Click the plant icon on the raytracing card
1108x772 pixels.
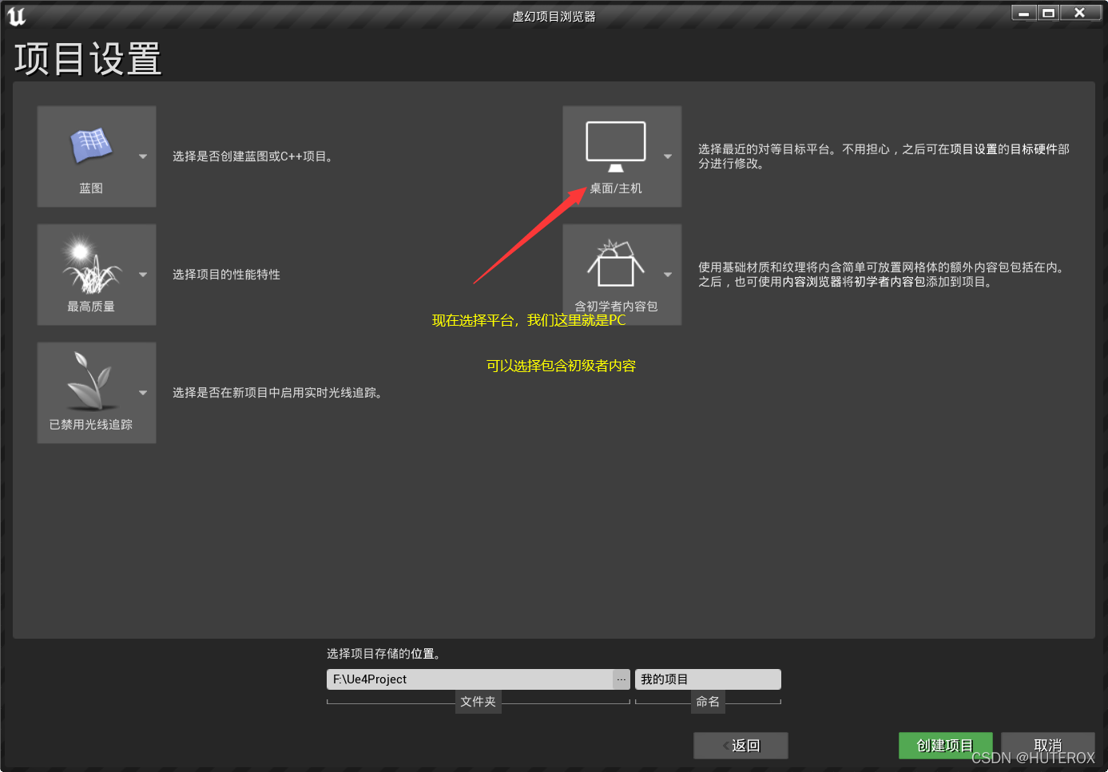[90, 382]
